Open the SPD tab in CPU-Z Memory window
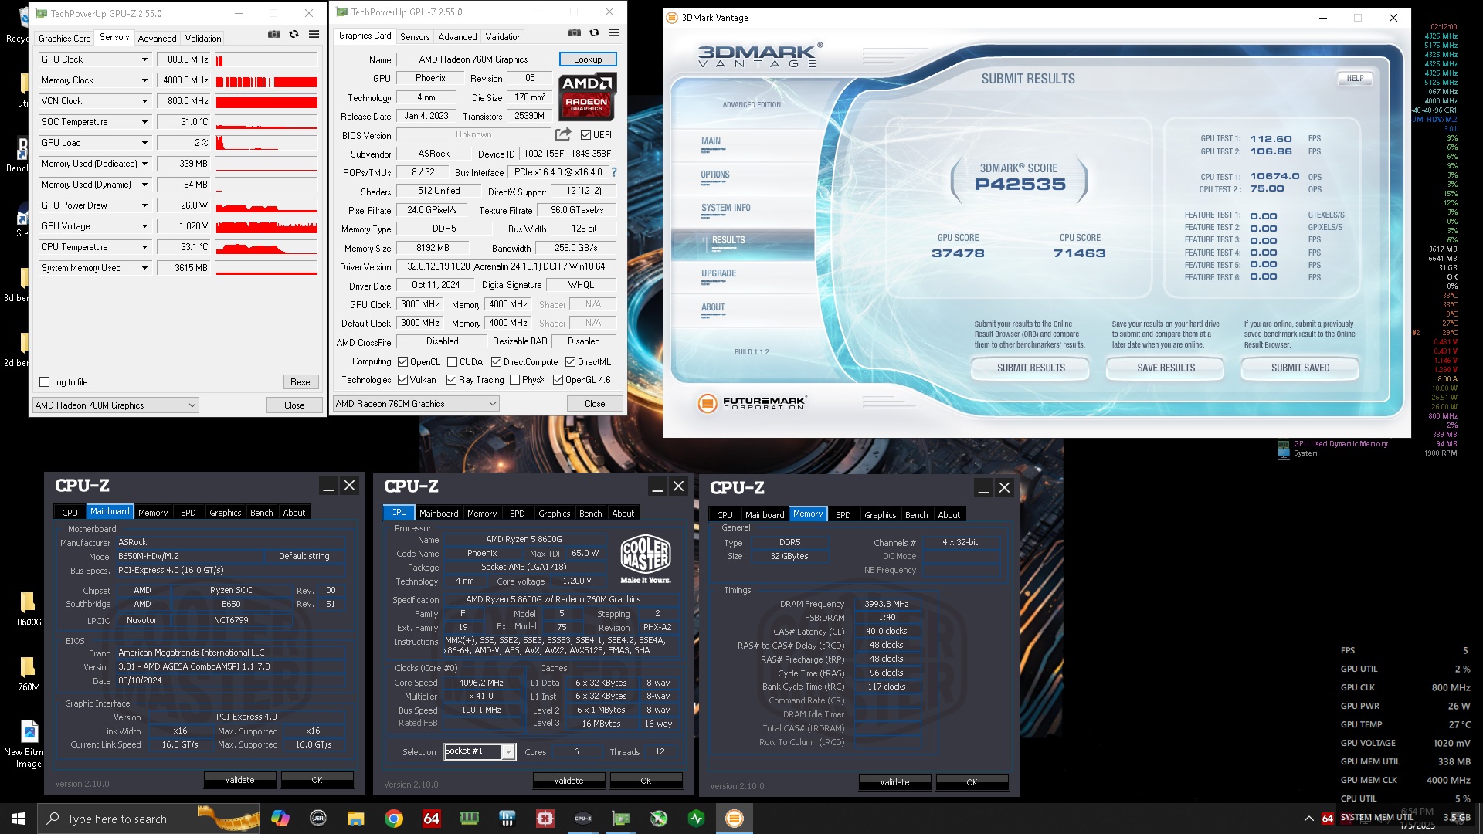This screenshot has width=1483, height=834. tap(843, 515)
